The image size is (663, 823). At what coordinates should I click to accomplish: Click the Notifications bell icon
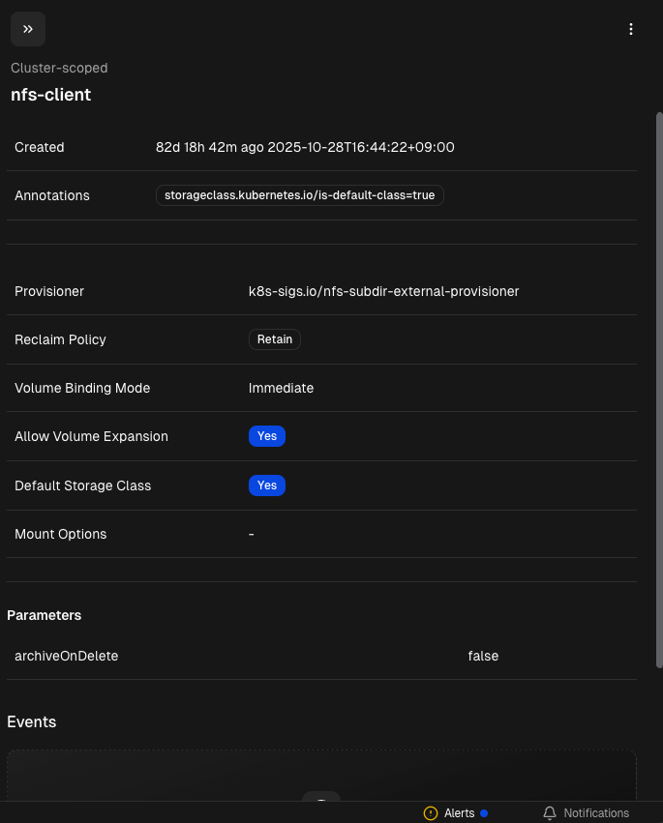pos(550,813)
